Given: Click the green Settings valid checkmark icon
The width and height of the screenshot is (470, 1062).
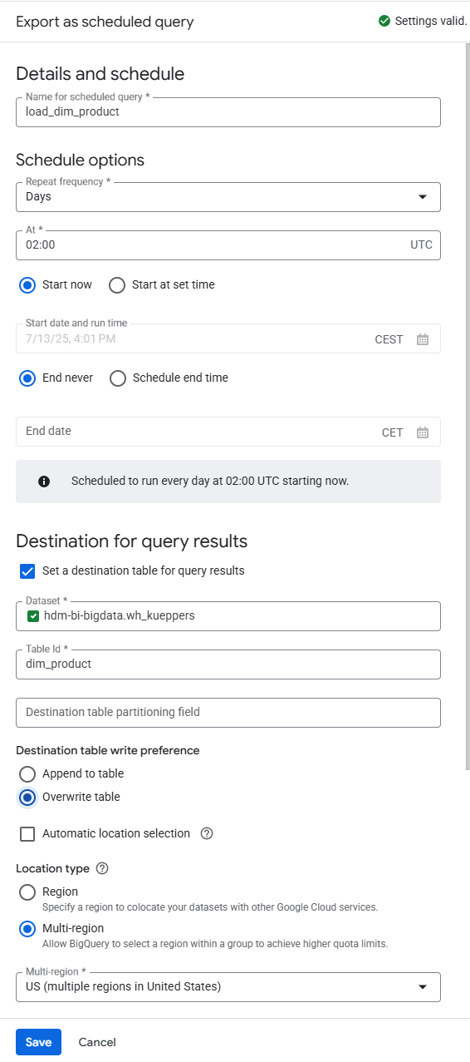Looking at the screenshot, I should [x=384, y=21].
